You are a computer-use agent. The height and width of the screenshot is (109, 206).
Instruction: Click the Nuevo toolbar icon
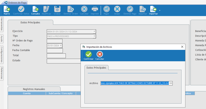7,9
